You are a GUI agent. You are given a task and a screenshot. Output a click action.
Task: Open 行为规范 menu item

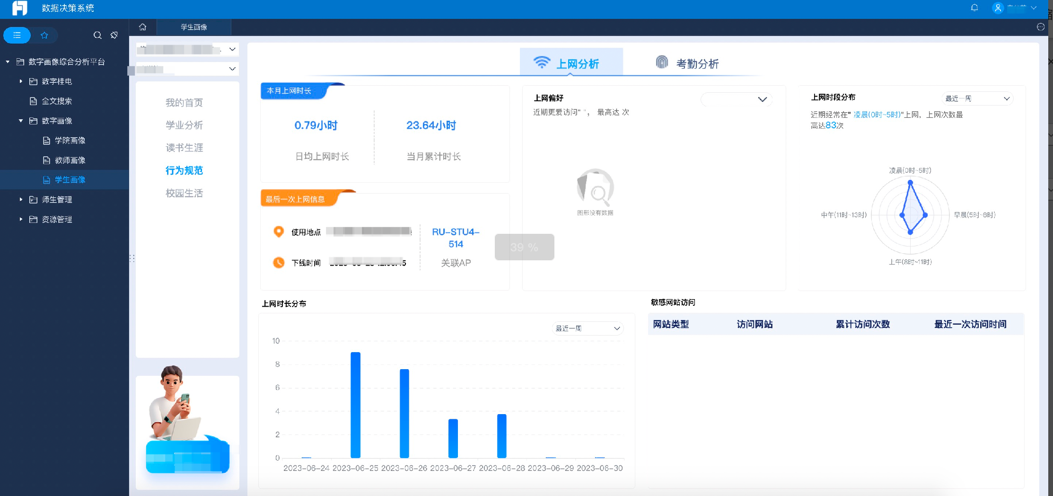(184, 170)
